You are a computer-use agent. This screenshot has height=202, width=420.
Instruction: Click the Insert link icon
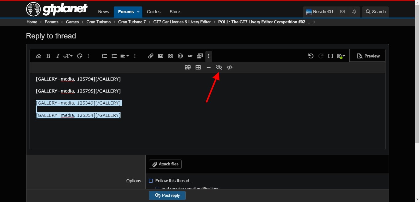click(151, 56)
